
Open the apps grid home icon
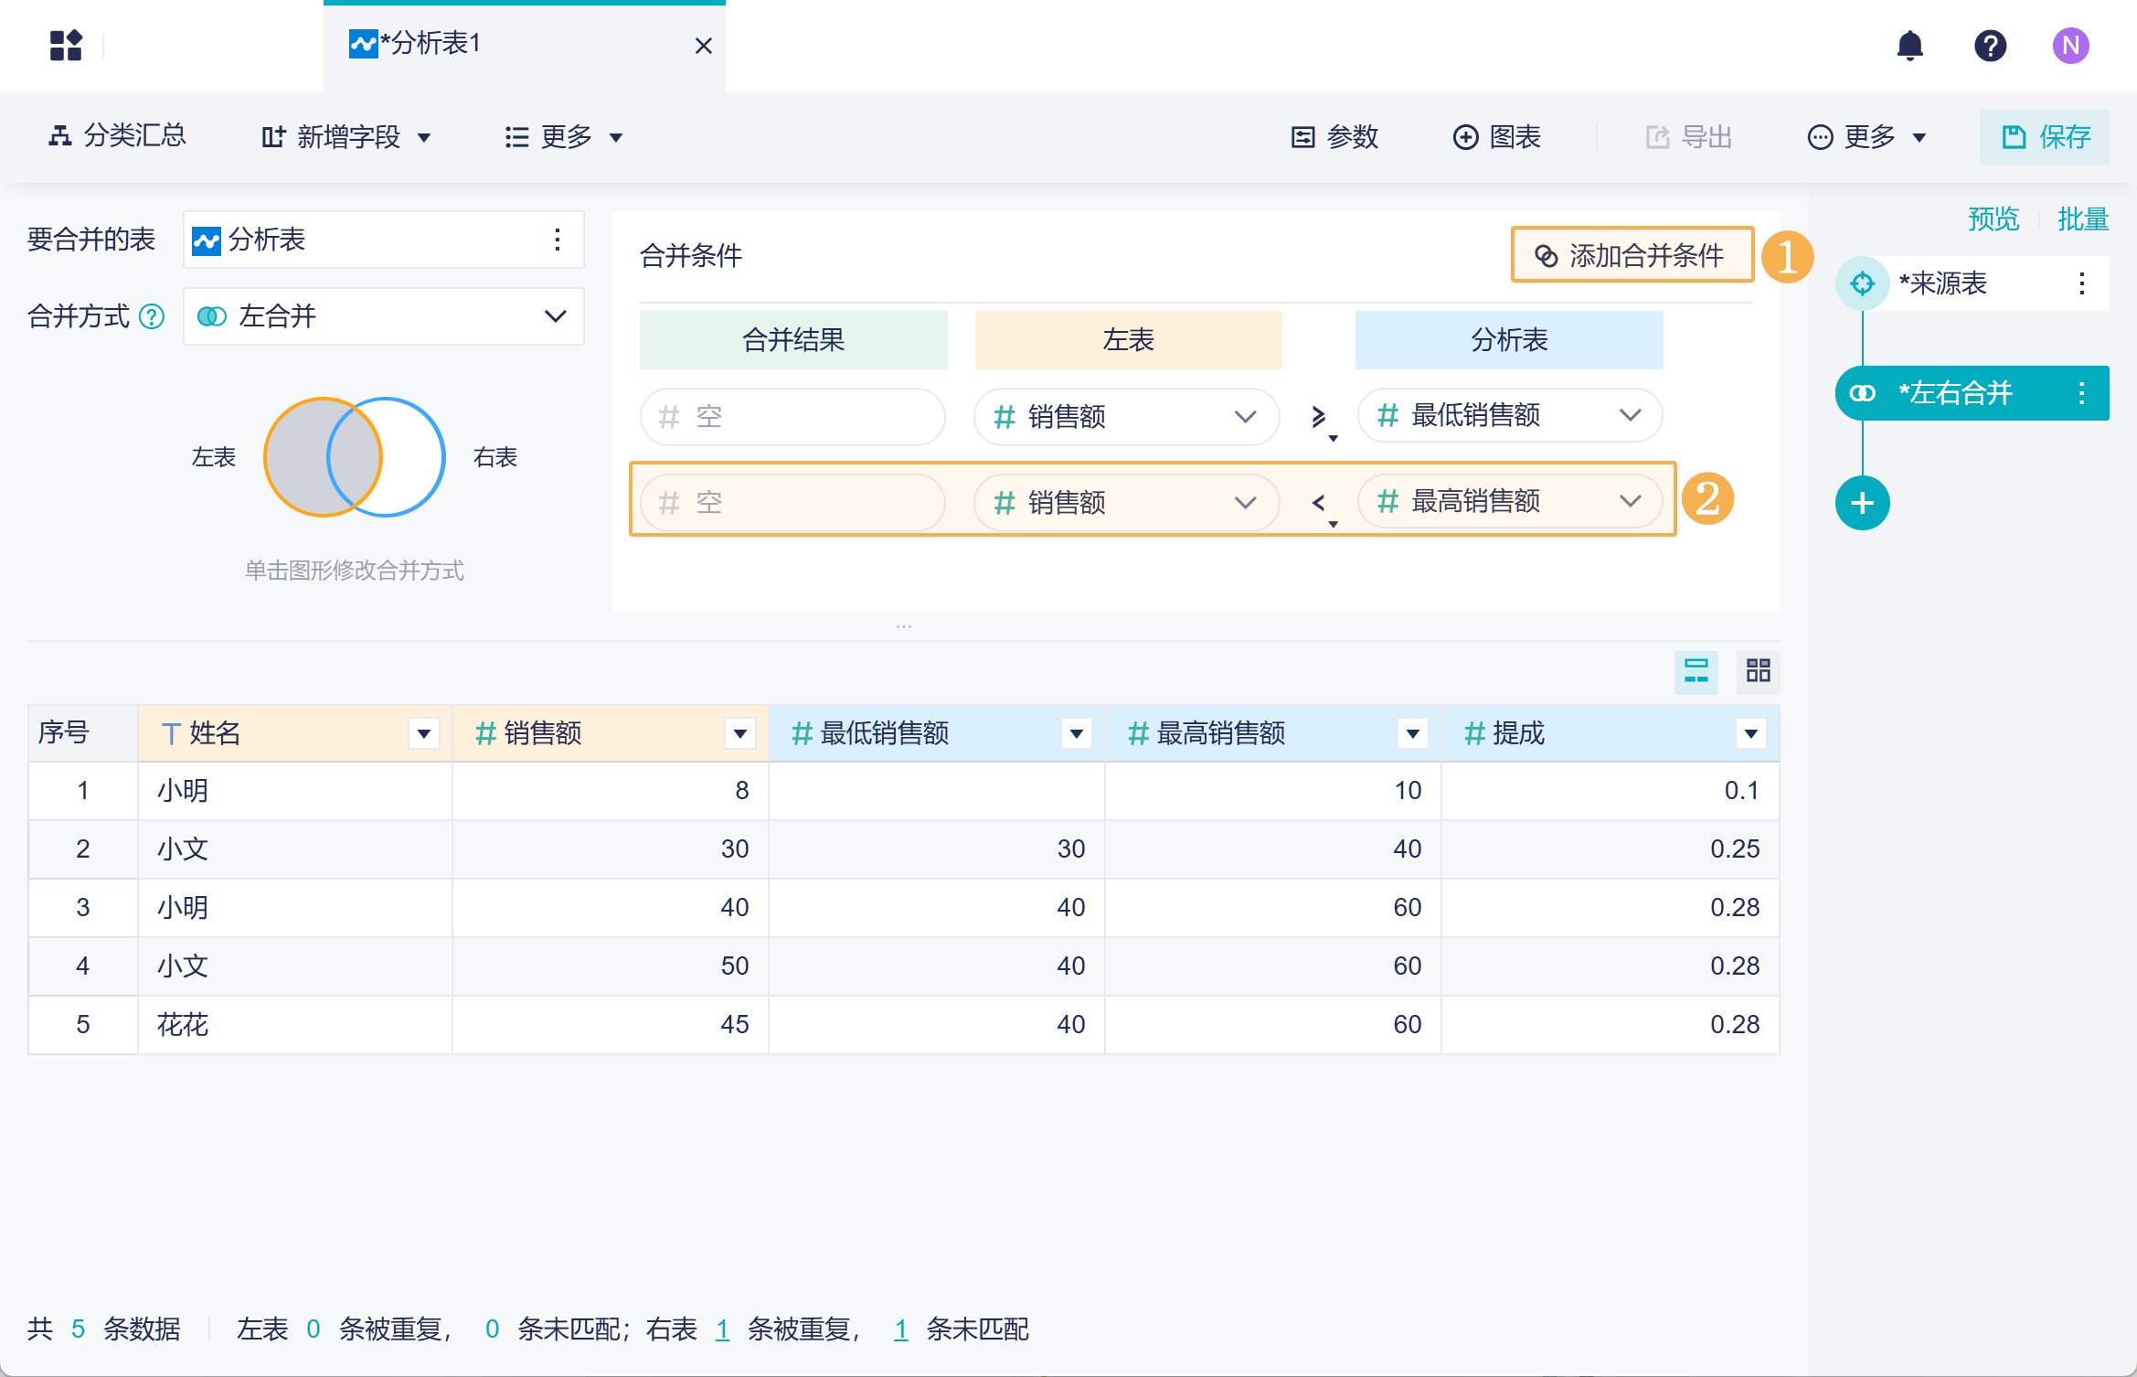pos(66,46)
